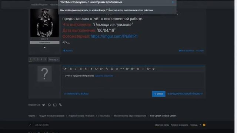This screenshot has width=237, height=133.
Task: Click the Пользователь user badge
Action: [44, 43]
